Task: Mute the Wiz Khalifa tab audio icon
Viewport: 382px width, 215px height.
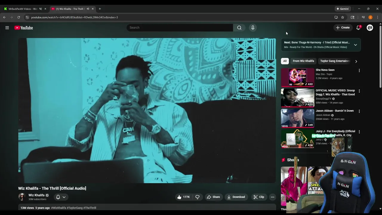Action: 88,9
